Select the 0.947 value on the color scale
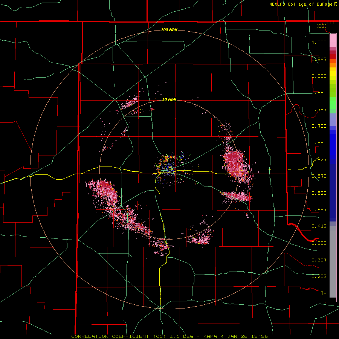This screenshot has width=339, height=339. click(319, 59)
